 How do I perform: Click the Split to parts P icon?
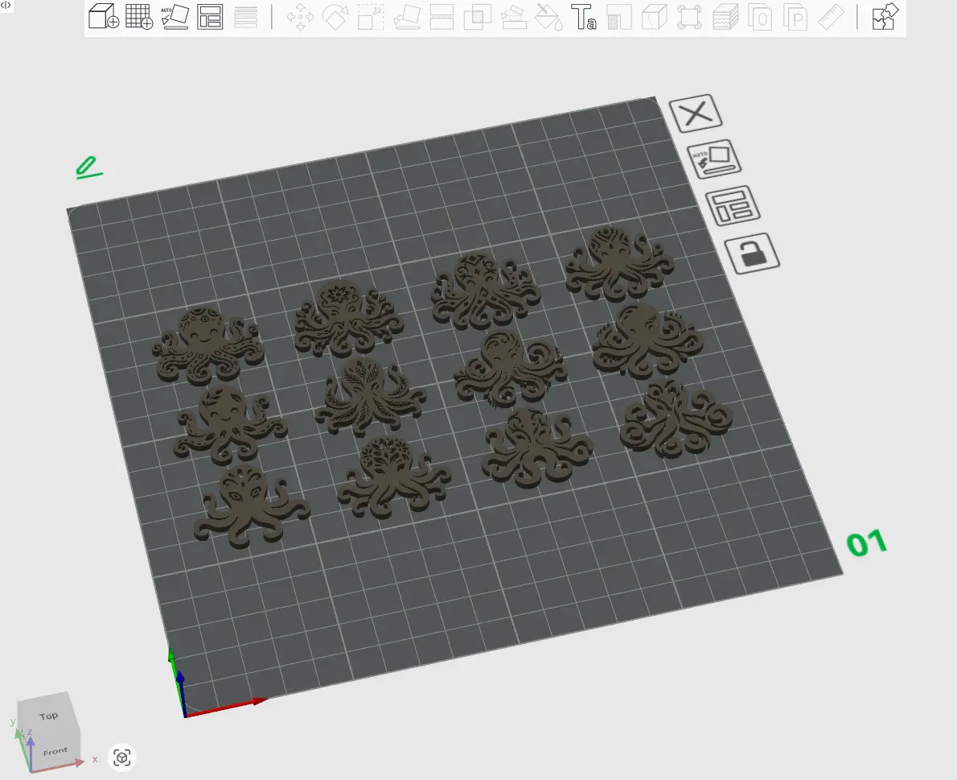(796, 16)
